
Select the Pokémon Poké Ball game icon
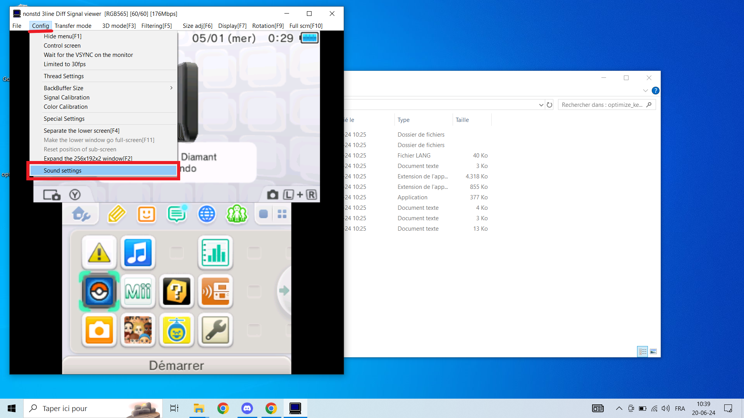[99, 291]
